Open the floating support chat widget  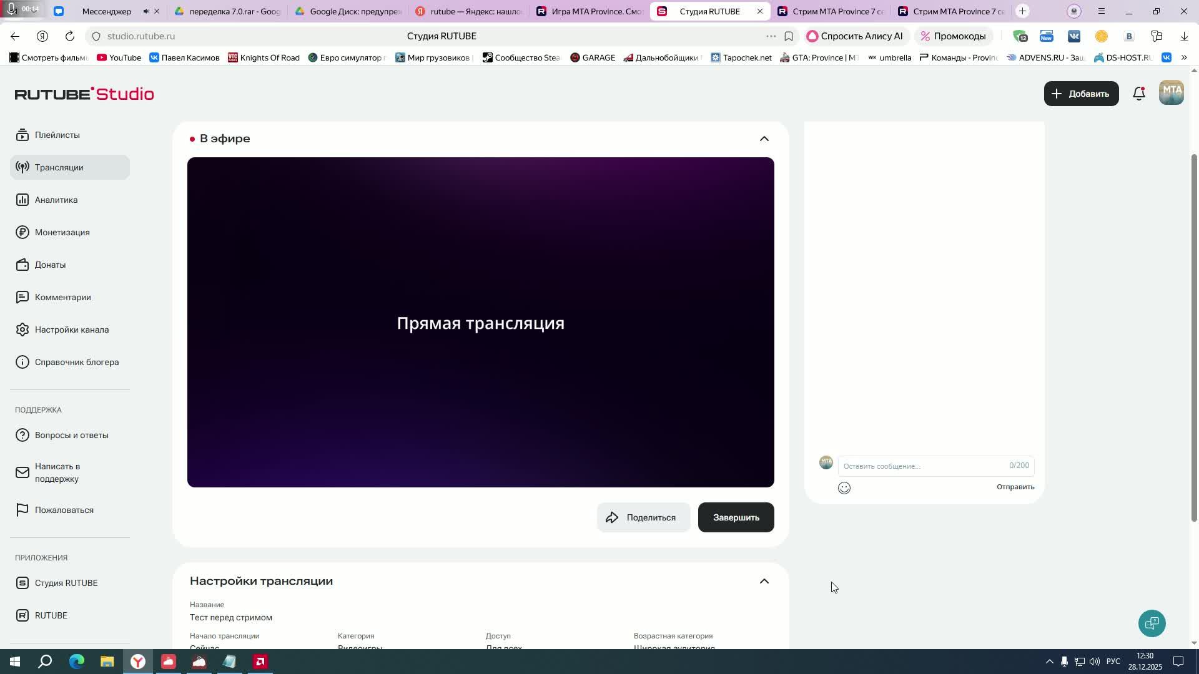1152,623
